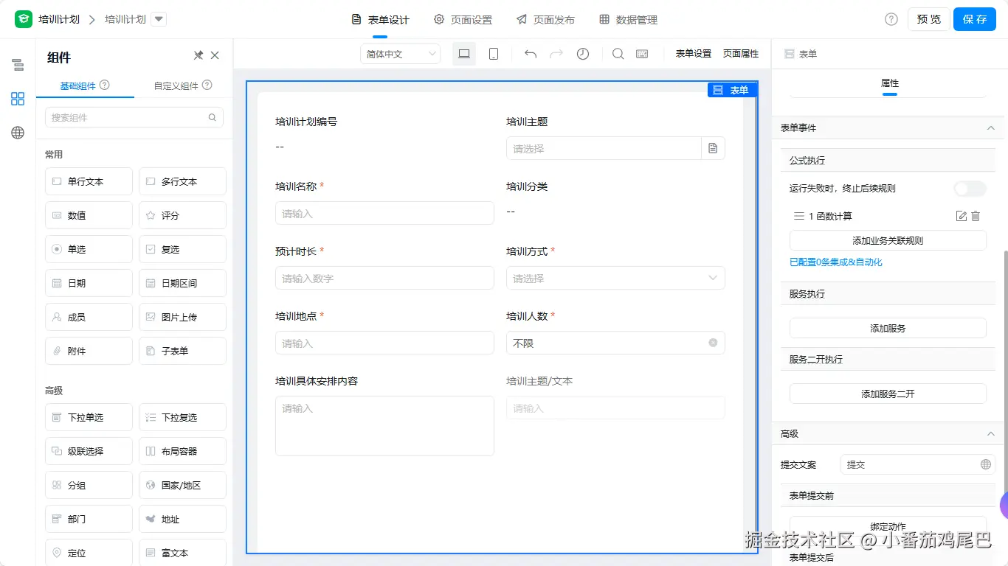
Task: Switch to 基础组件 tab
Action: click(x=85, y=85)
